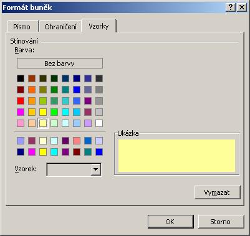Choose the dark teal swatch in top row
250x236 pixels.
[65, 78]
